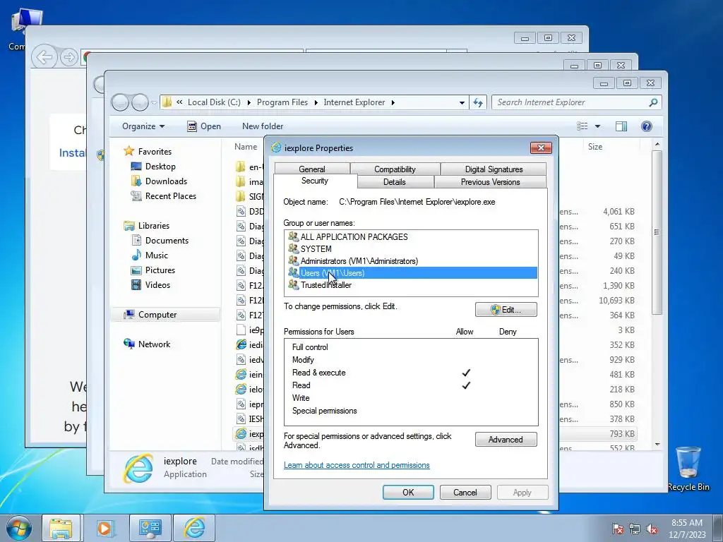Click the muted volume tray icon

(x=652, y=529)
